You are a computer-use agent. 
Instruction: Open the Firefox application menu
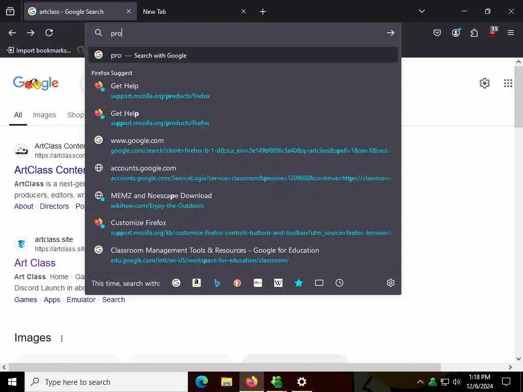click(x=511, y=33)
